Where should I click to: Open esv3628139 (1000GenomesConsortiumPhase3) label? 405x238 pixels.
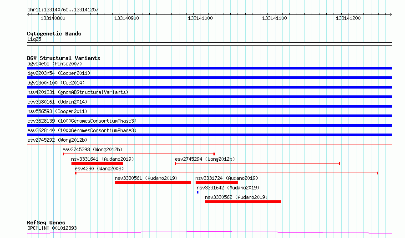(x=82, y=121)
